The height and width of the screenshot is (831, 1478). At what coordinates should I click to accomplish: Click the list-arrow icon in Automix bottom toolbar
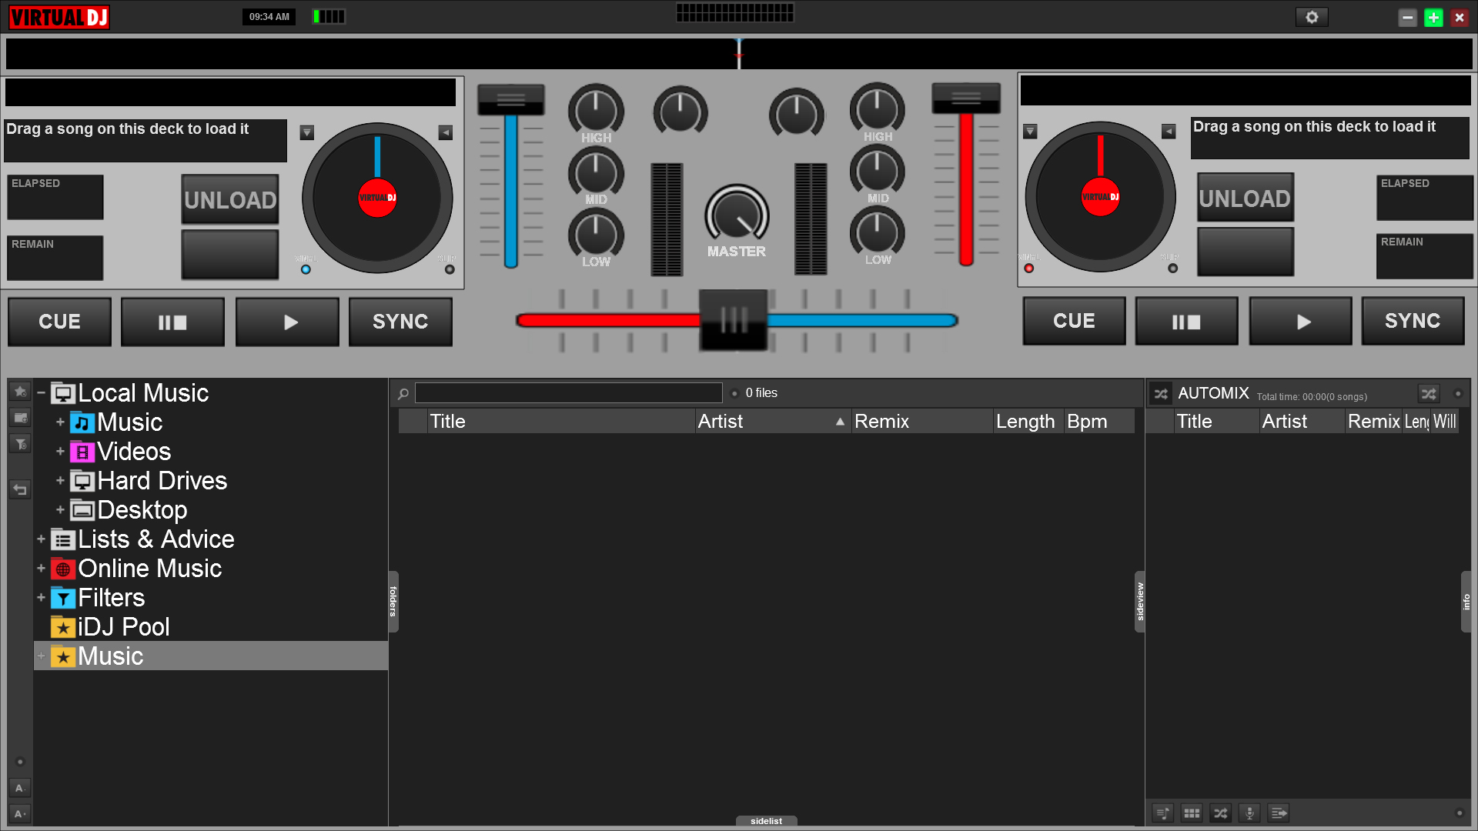1279,813
